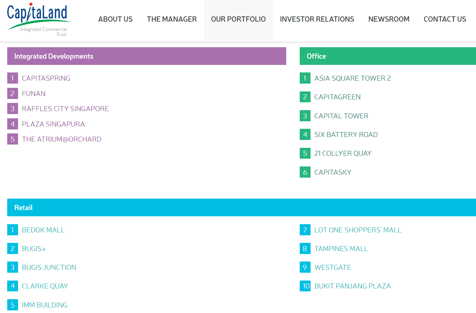Screen dimensions: 476x313
Task: Open the IMM BUILDING link
Action: (x=45, y=305)
